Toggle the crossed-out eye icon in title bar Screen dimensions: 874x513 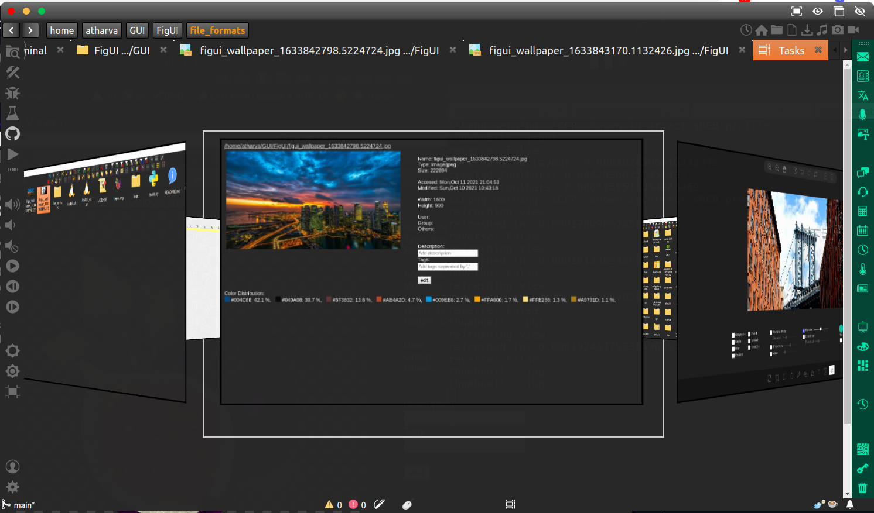tap(860, 11)
